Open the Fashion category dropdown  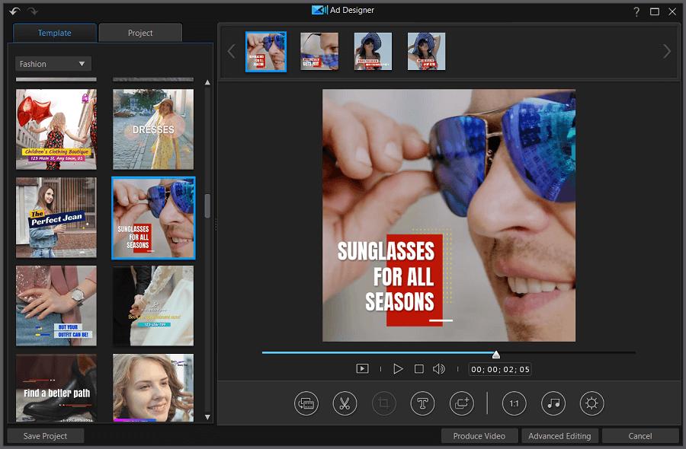53,63
